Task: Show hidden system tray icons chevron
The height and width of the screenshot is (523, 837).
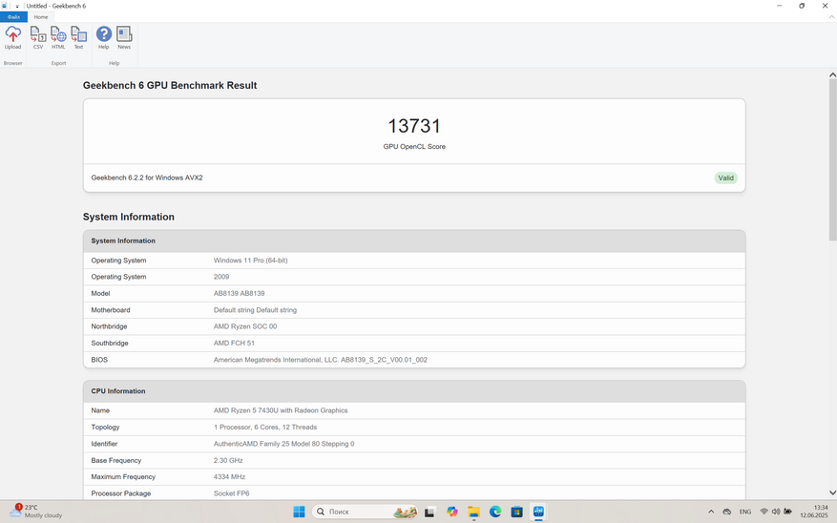Action: click(711, 513)
